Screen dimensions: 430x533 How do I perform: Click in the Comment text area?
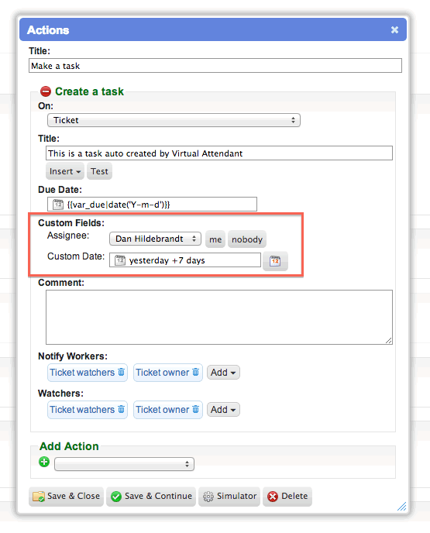(219, 317)
